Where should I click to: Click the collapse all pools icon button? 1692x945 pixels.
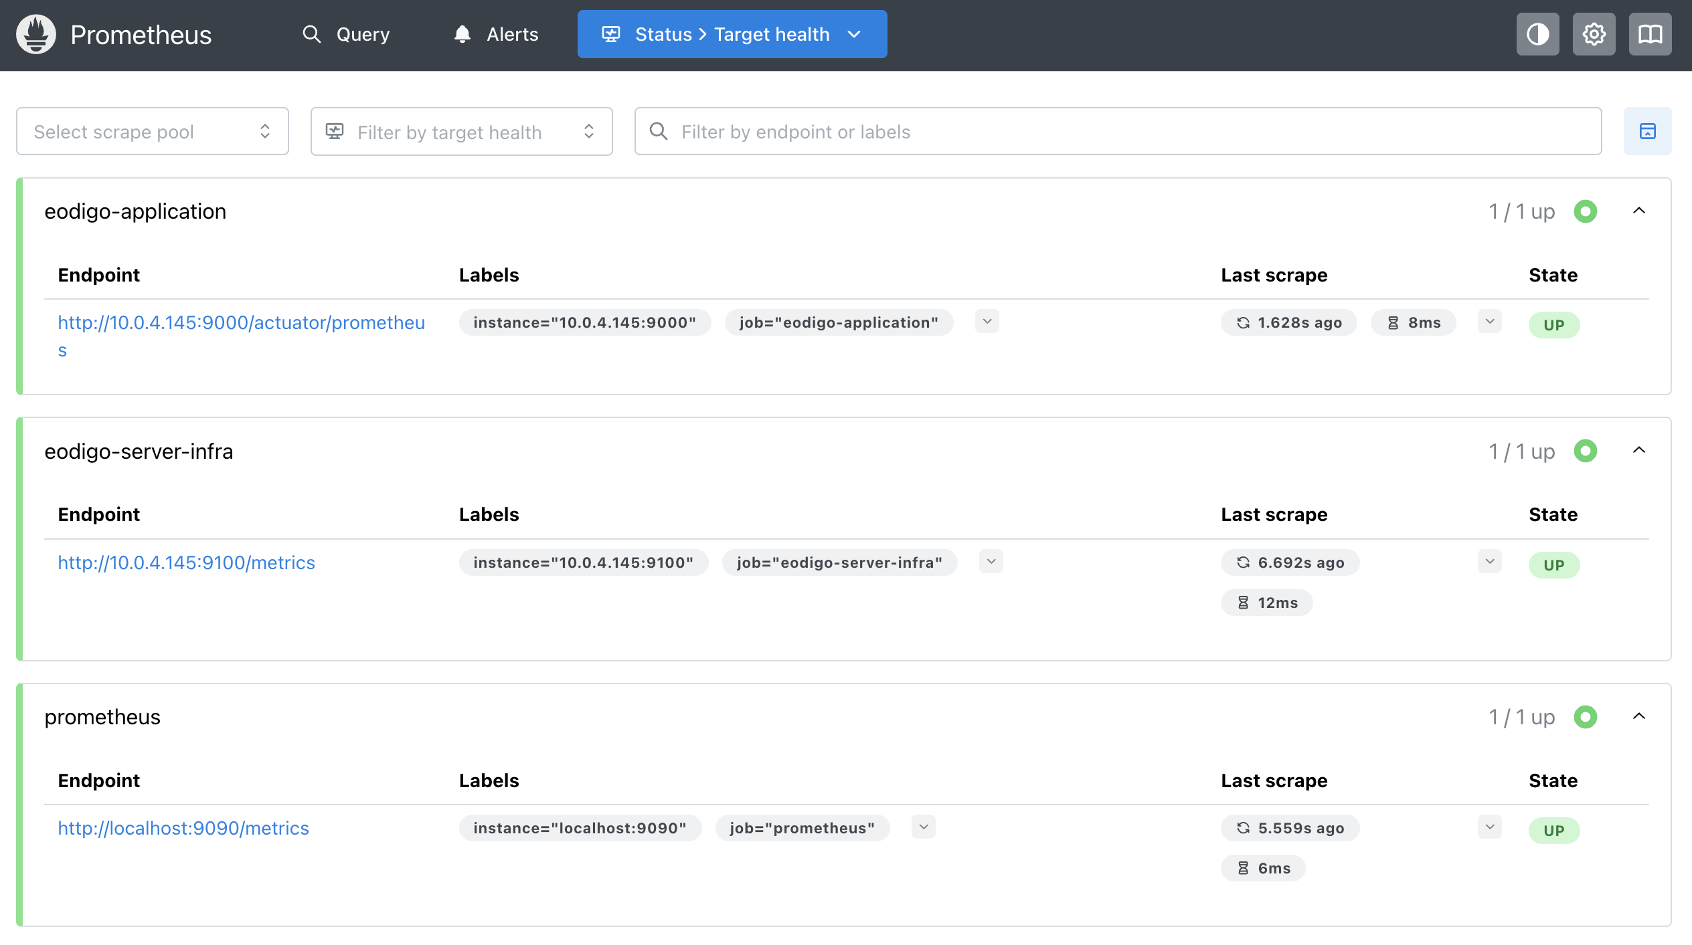click(x=1647, y=131)
